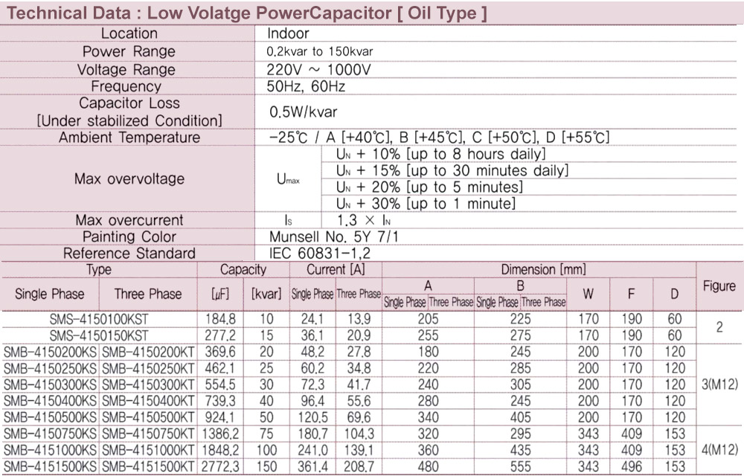
Task: Select the SMB-4150250KS cell
Action: [50, 368]
